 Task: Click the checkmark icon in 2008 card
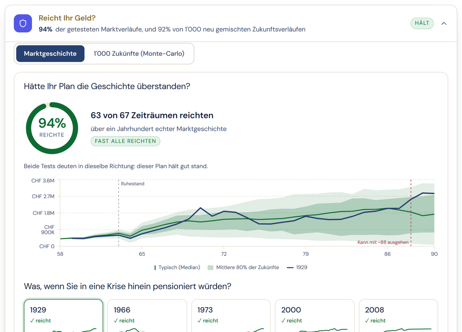[367, 320]
